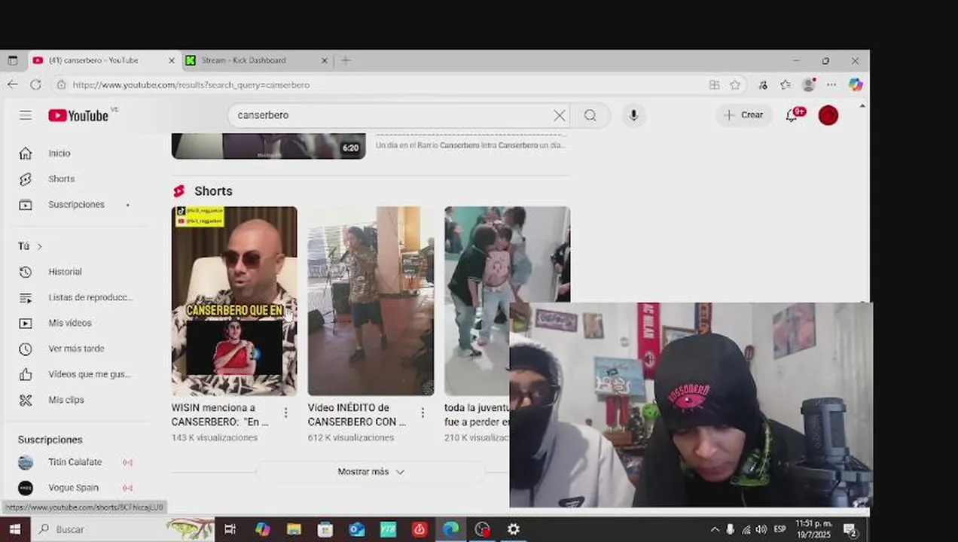Click the magnifying glass search button
The height and width of the screenshot is (542, 958).
[590, 115]
